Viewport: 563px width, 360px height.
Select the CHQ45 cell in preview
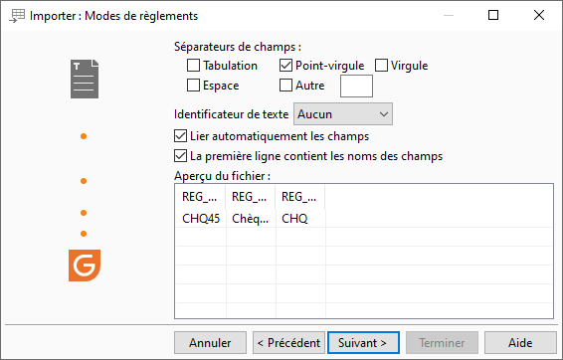click(x=201, y=218)
